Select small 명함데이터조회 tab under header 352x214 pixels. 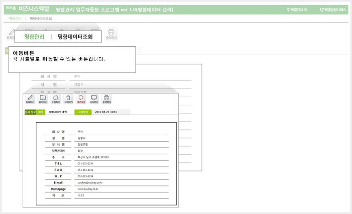click(x=41, y=19)
